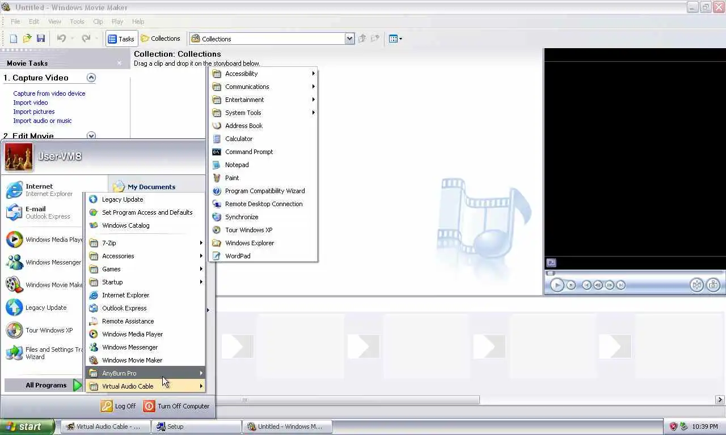Open the Edit menu
The width and height of the screenshot is (726, 435).
click(34, 22)
